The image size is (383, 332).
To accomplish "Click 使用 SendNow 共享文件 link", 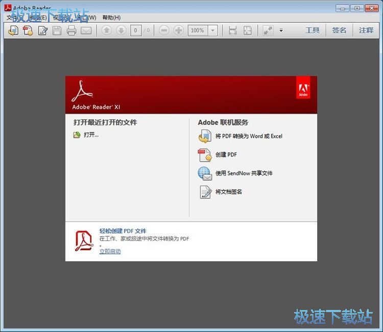I will [244, 173].
